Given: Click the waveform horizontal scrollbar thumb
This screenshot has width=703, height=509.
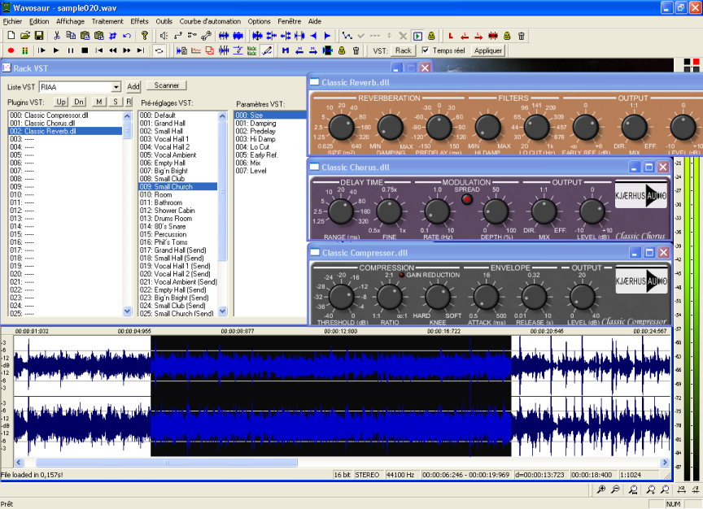Looking at the screenshot, I should [166, 463].
